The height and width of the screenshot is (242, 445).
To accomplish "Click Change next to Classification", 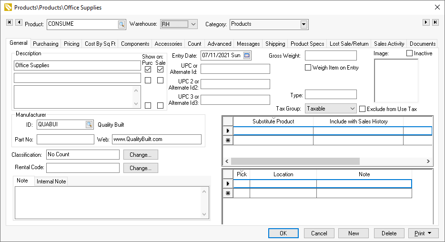I will coord(141,155).
